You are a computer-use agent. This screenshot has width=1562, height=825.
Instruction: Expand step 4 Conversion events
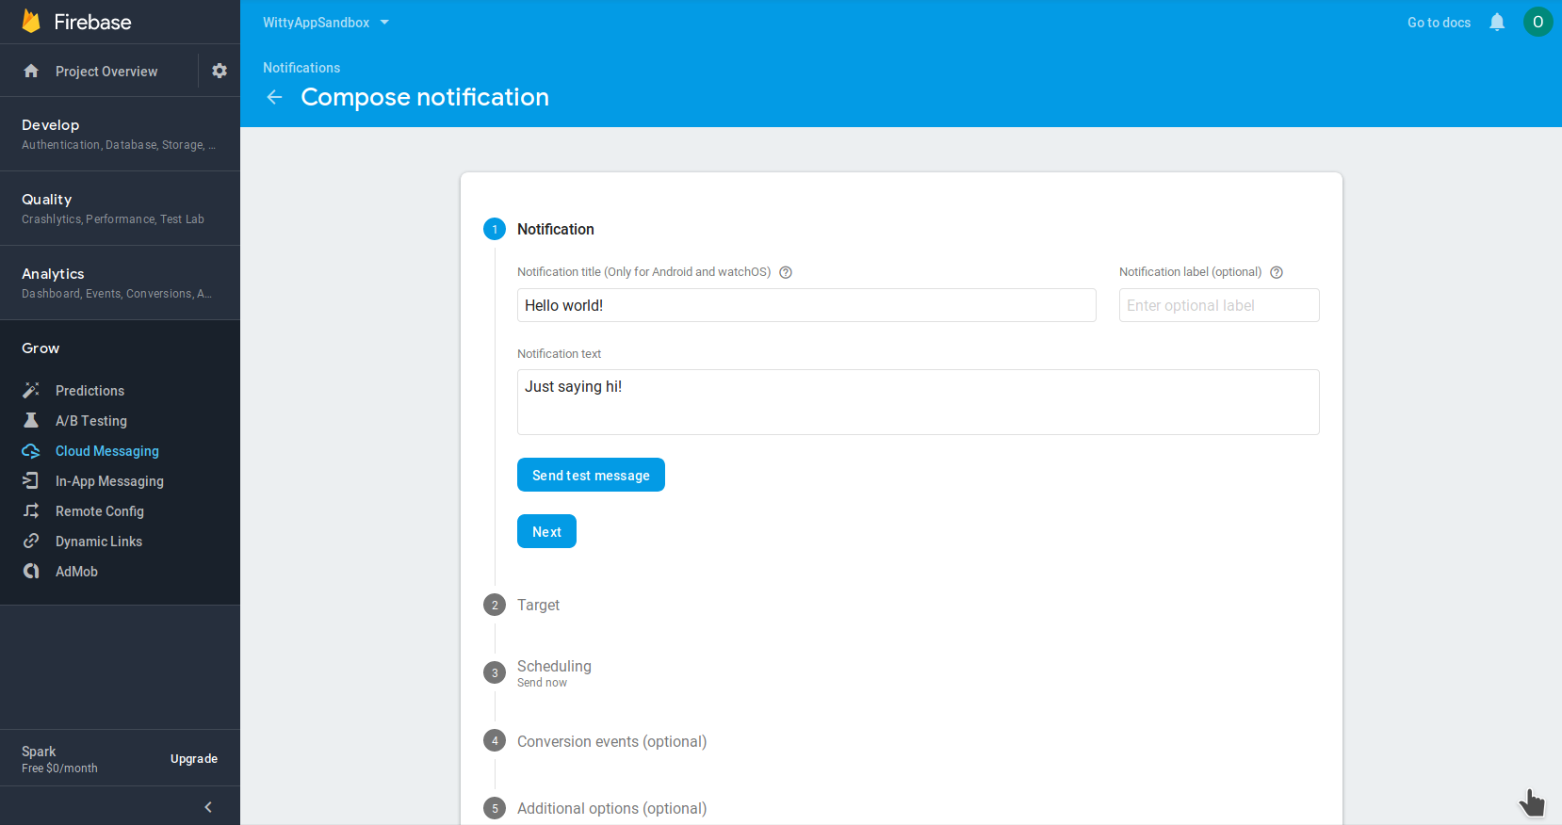tap(611, 741)
